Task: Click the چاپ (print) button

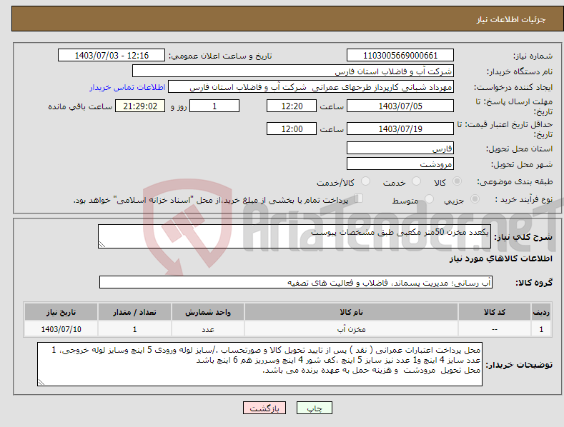Action: point(314,408)
